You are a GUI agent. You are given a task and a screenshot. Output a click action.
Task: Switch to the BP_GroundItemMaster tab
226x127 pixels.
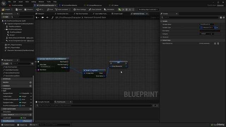click(69, 5)
